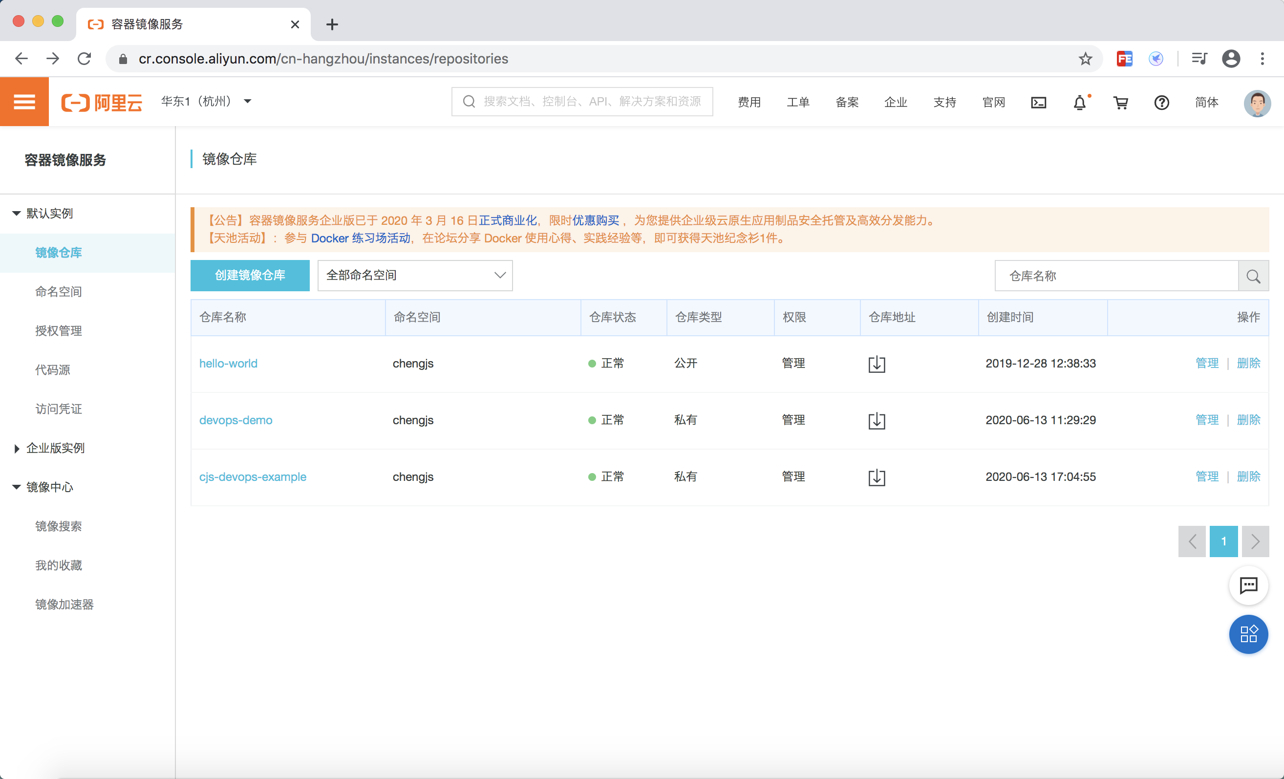
Task: Click the 创建镜像仓库 button
Action: 250,275
